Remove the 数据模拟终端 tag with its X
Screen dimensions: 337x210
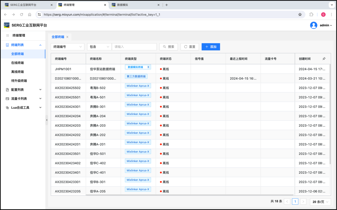coord(148,67)
